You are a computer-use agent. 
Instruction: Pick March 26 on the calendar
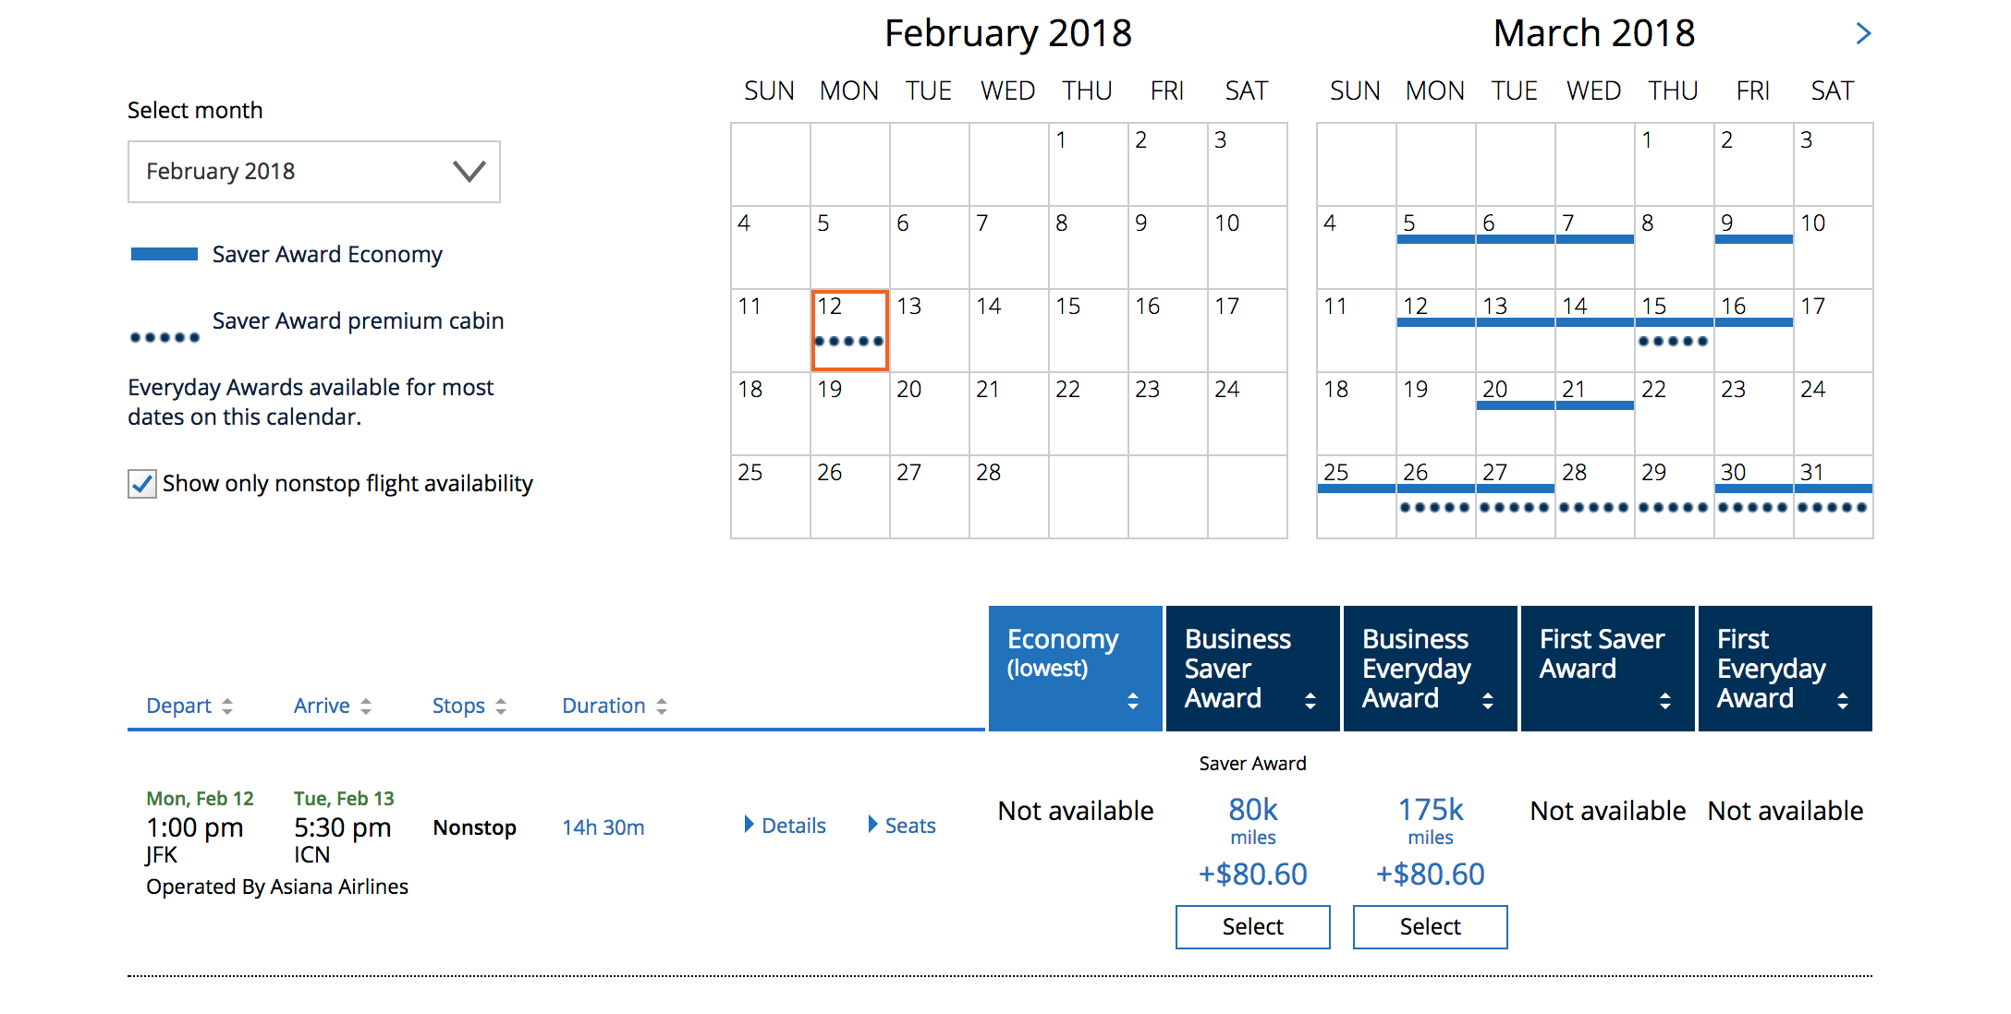[x=1435, y=496]
